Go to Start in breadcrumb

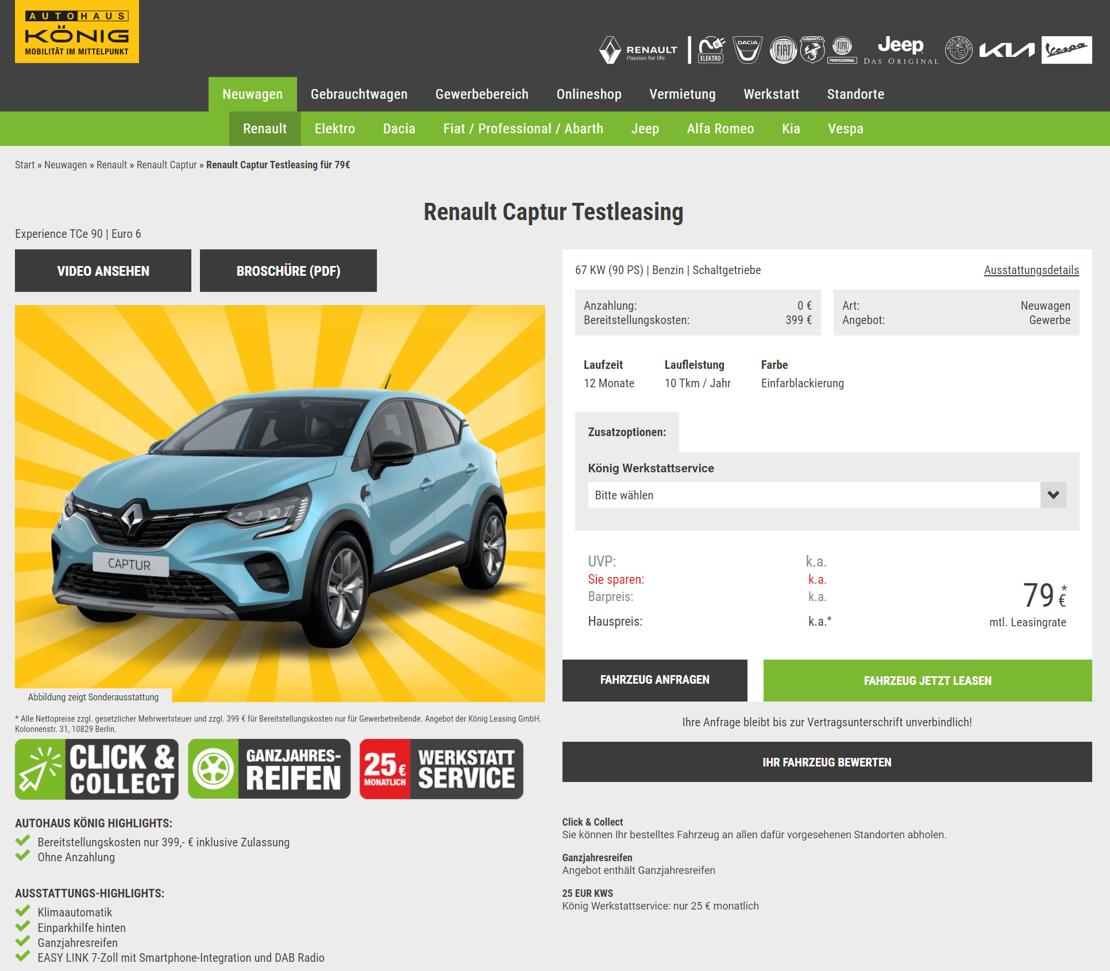click(25, 165)
